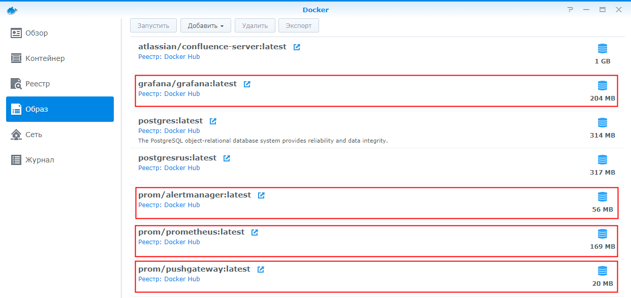This screenshot has height=298, width=631.
Task: Open the Сеть section
Action: 34,135
